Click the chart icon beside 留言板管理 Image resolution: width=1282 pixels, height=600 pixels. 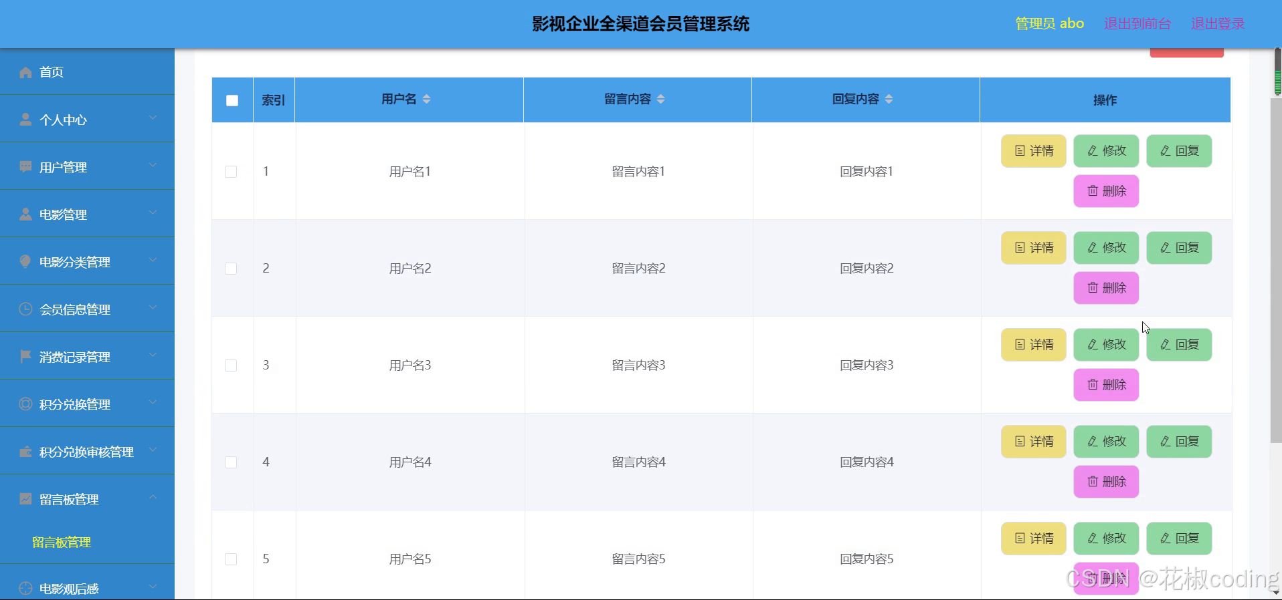[x=25, y=499]
